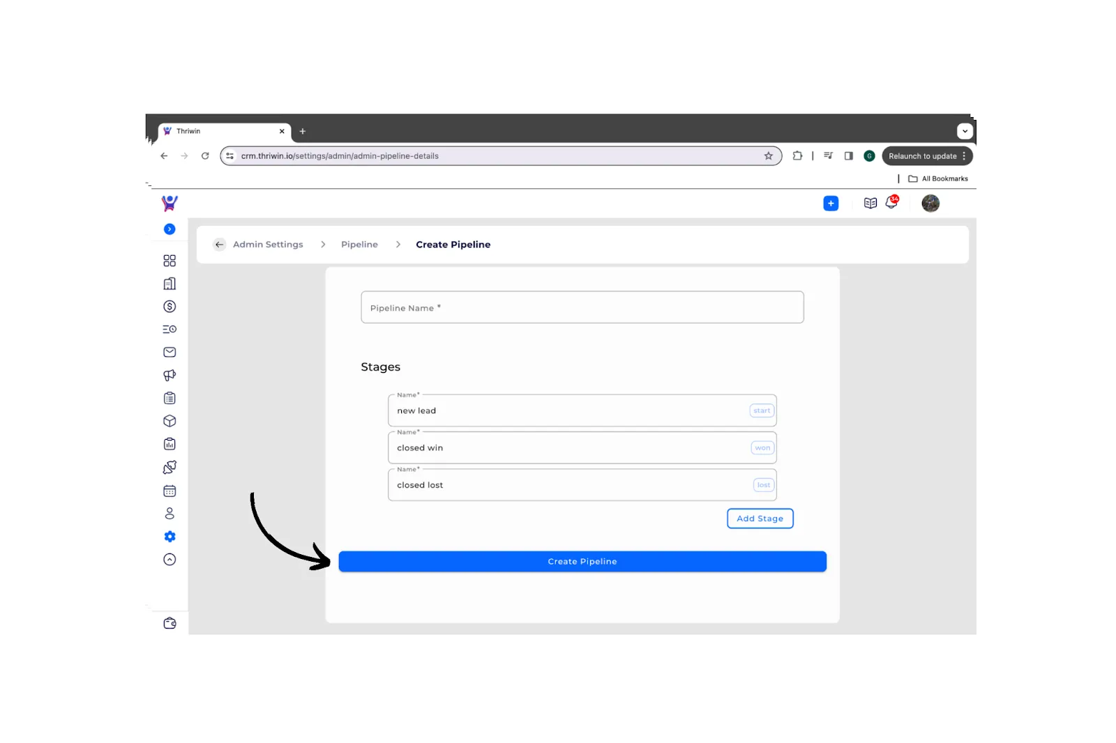This screenshot has height=743, width=1116.
Task: Click the Create Pipeline button
Action: click(x=582, y=562)
